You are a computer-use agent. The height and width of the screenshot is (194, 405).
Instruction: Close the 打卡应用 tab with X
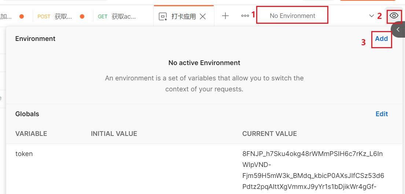point(202,16)
